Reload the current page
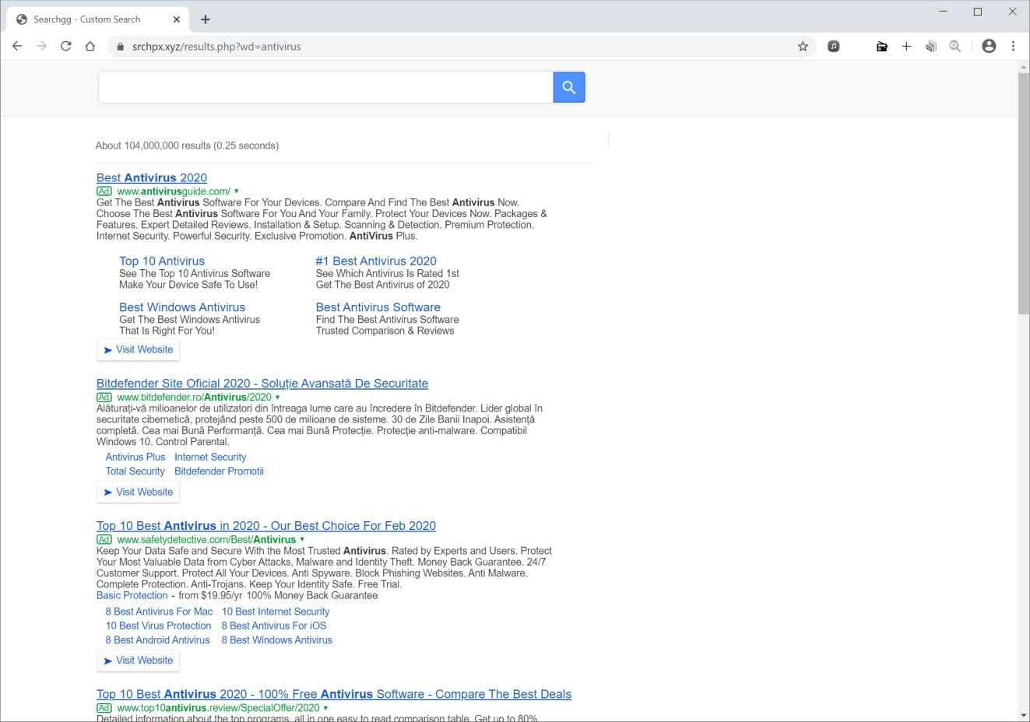The image size is (1030, 722). click(66, 46)
